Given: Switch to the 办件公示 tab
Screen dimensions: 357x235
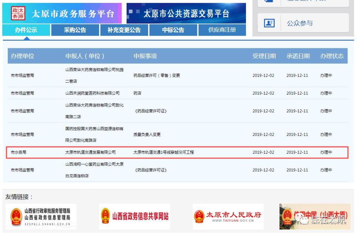Looking at the screenshot, I should pos(26,30).
